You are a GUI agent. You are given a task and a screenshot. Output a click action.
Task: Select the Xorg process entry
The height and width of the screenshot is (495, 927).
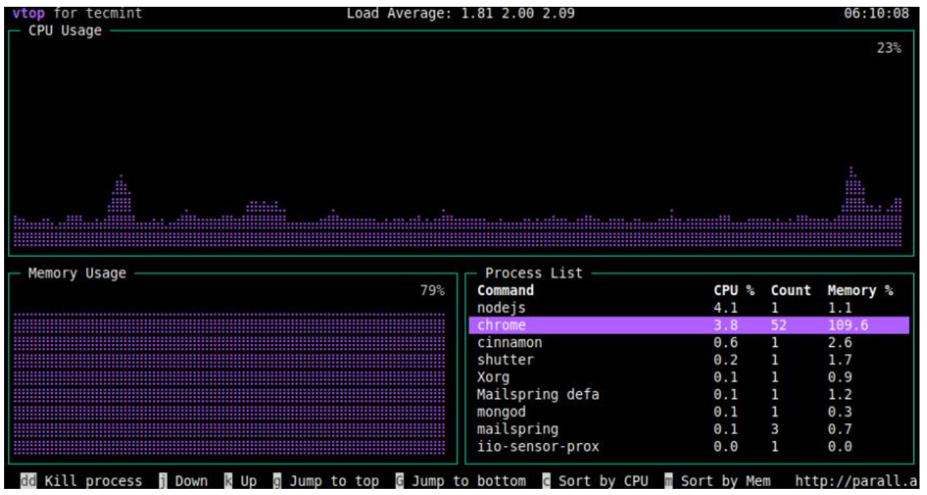pos(493,378)
